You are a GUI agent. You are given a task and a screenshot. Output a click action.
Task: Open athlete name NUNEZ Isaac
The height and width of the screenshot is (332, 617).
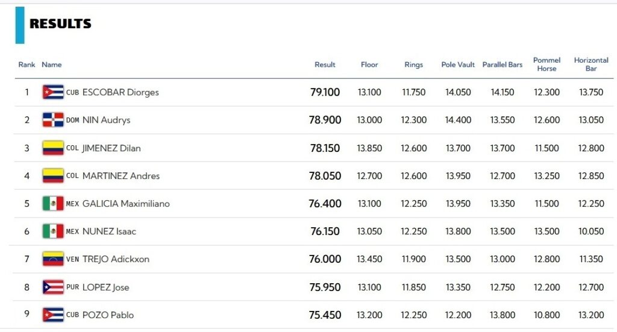coord(109,231)
